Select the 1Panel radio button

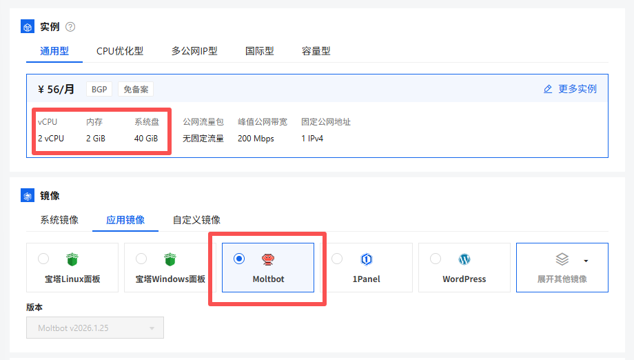pyautogui.click(x=337, y=259)
